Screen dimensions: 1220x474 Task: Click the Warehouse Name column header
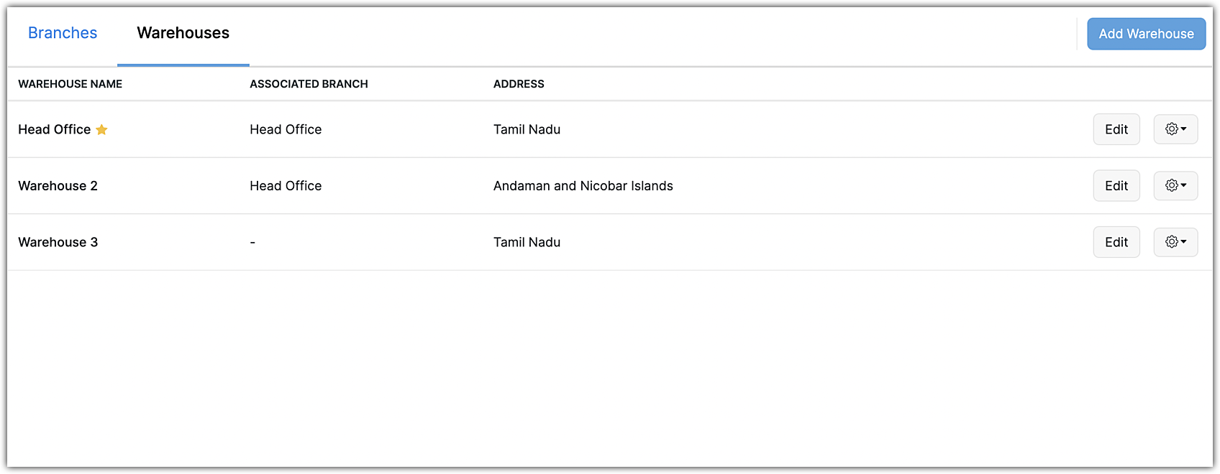(70, 84)
